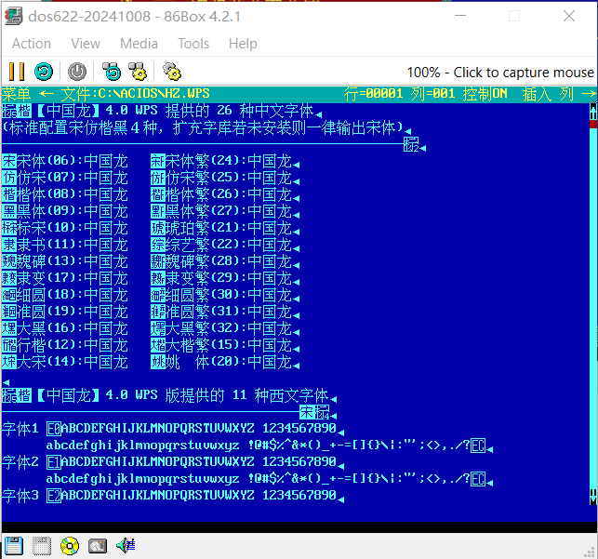Open the sound icon in the status bar
The width and height of the screenshot is (598, 559).
(x=126, y=546)
